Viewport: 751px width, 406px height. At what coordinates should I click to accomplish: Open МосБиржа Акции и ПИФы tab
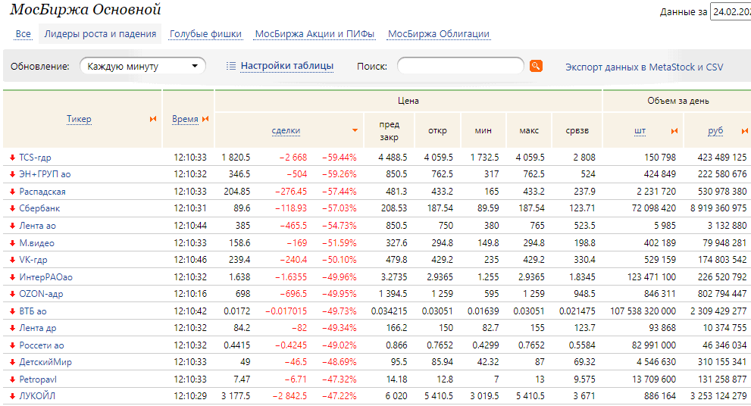coord(314,34)
